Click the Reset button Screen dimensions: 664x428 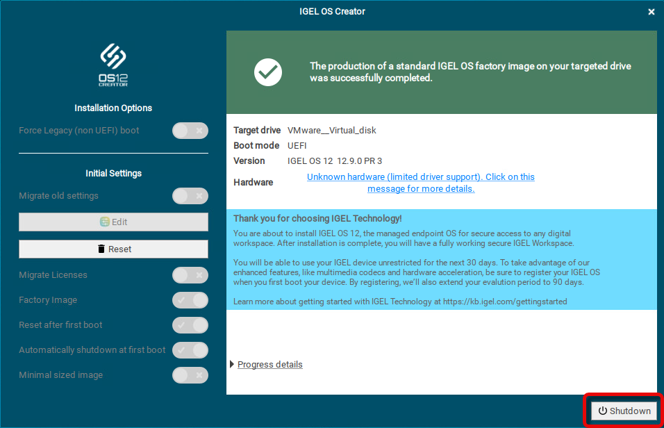113,249
